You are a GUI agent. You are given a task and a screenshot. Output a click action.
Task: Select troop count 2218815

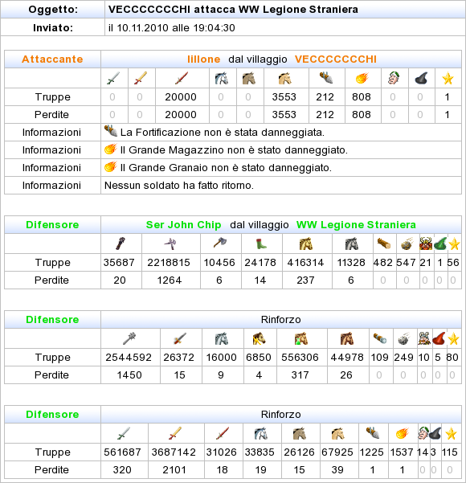(x=169, y=263)
